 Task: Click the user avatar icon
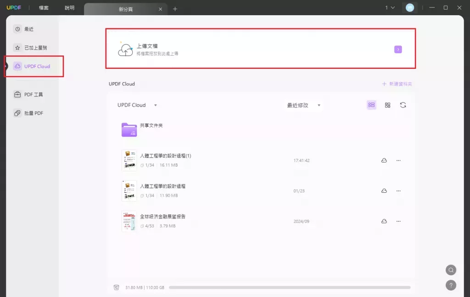point(410,8)
